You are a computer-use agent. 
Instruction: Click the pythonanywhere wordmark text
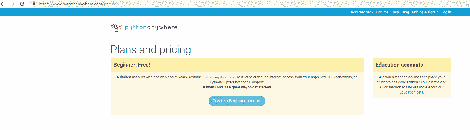[151, 27]
